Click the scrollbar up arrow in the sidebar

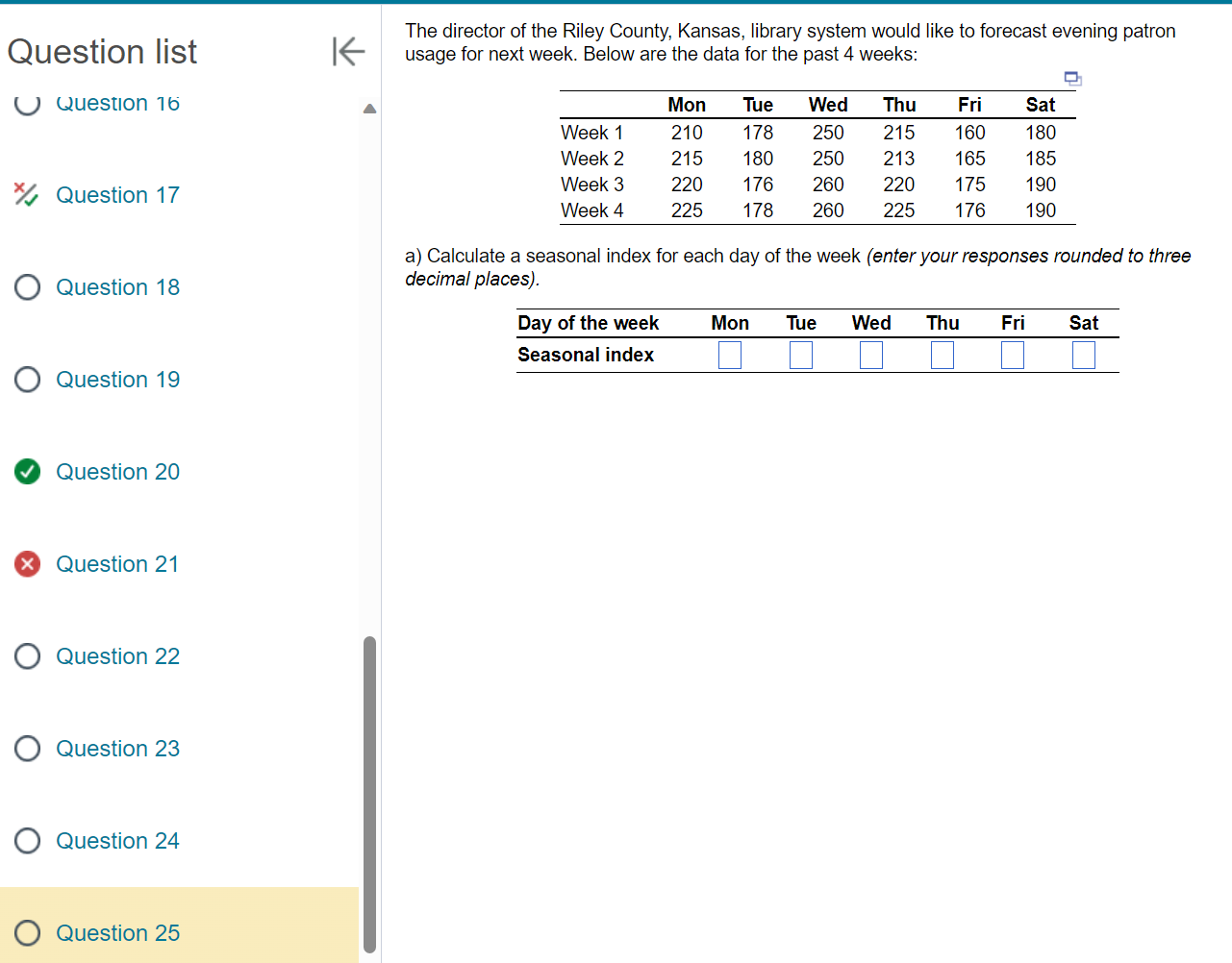point(369,109)
